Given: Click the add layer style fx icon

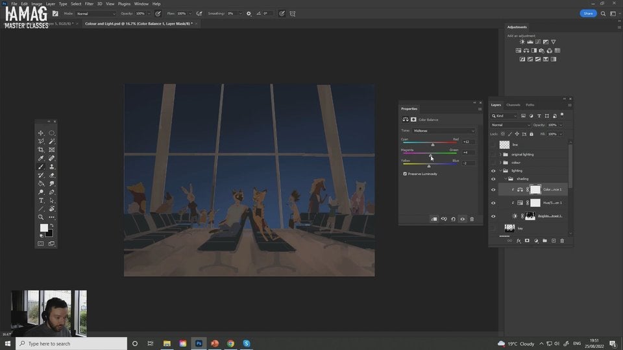Looking at the screenshot, I should pos(519,240).
